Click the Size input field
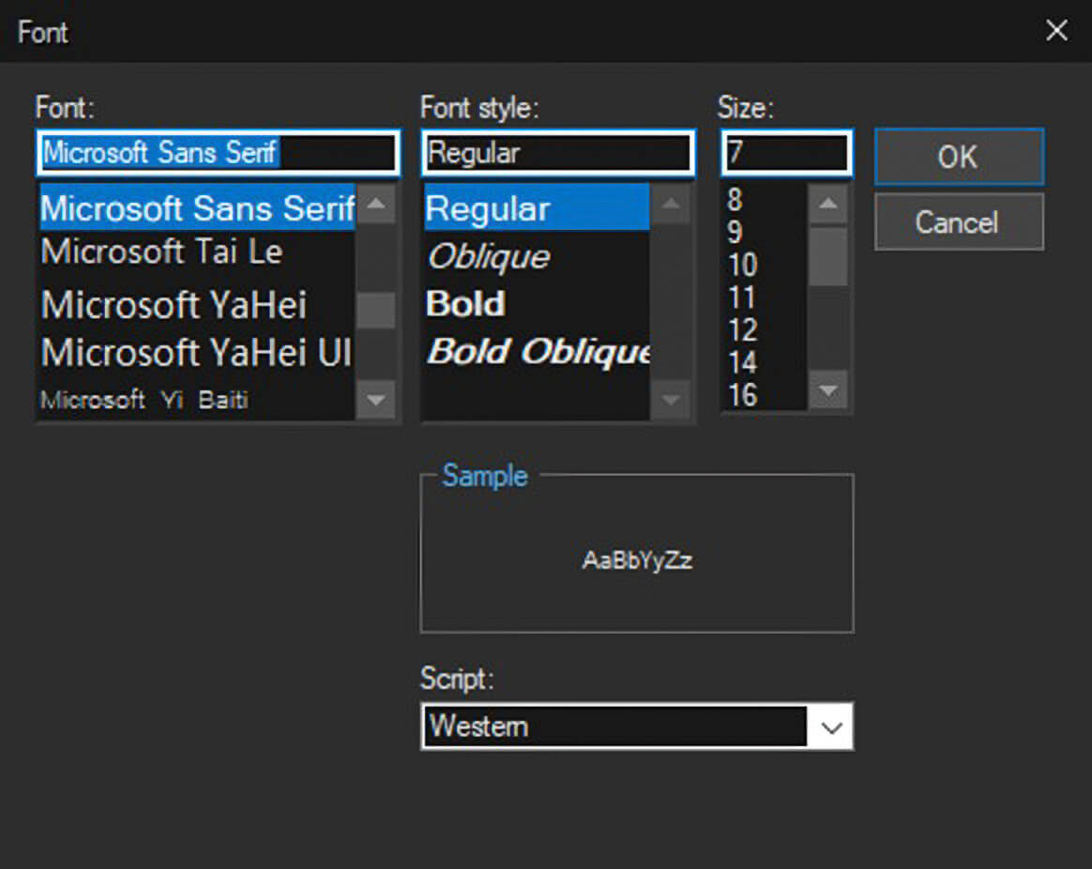1092x869 pixels. [786, 153]
